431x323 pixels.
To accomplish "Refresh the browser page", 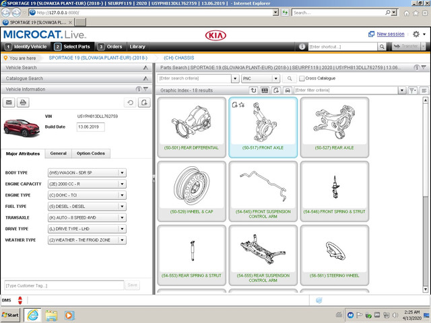I will (285, 12).
